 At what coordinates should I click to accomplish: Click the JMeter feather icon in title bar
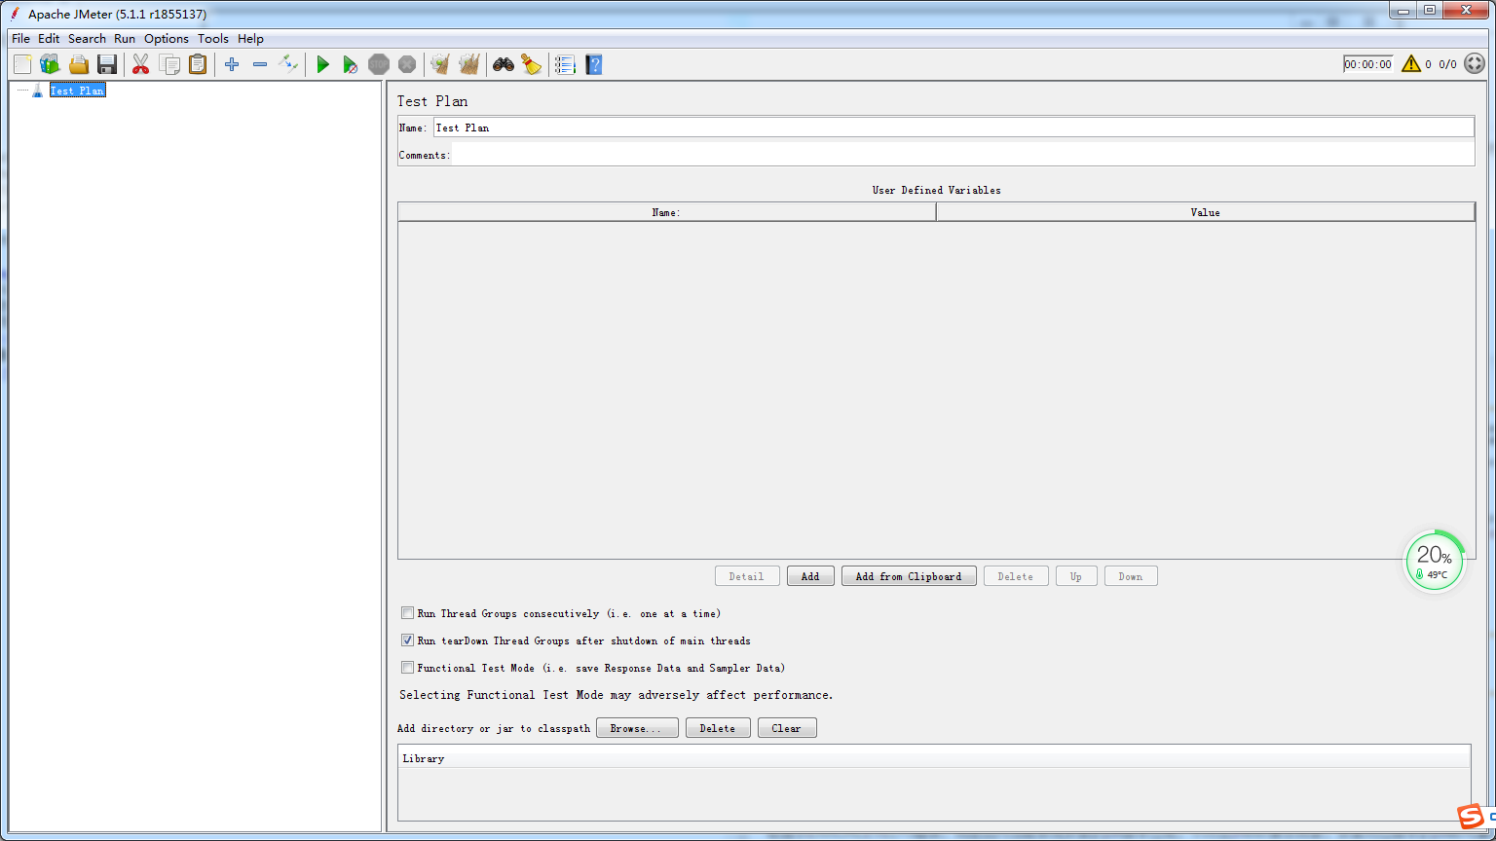(15, 14)
